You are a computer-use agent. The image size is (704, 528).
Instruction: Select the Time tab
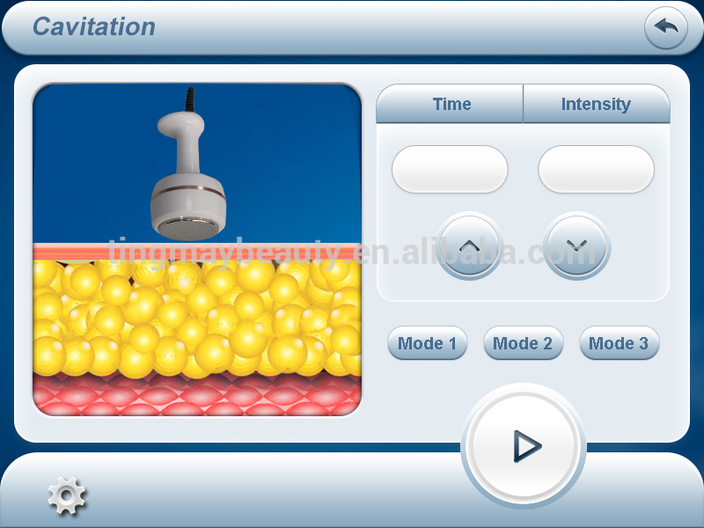(x=451, y=104)
